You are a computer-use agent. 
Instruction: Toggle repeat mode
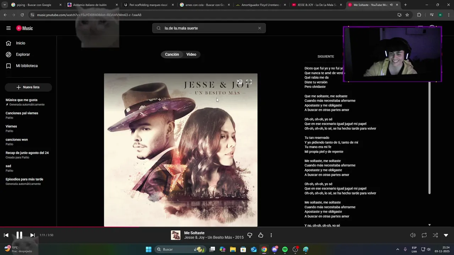424,235
